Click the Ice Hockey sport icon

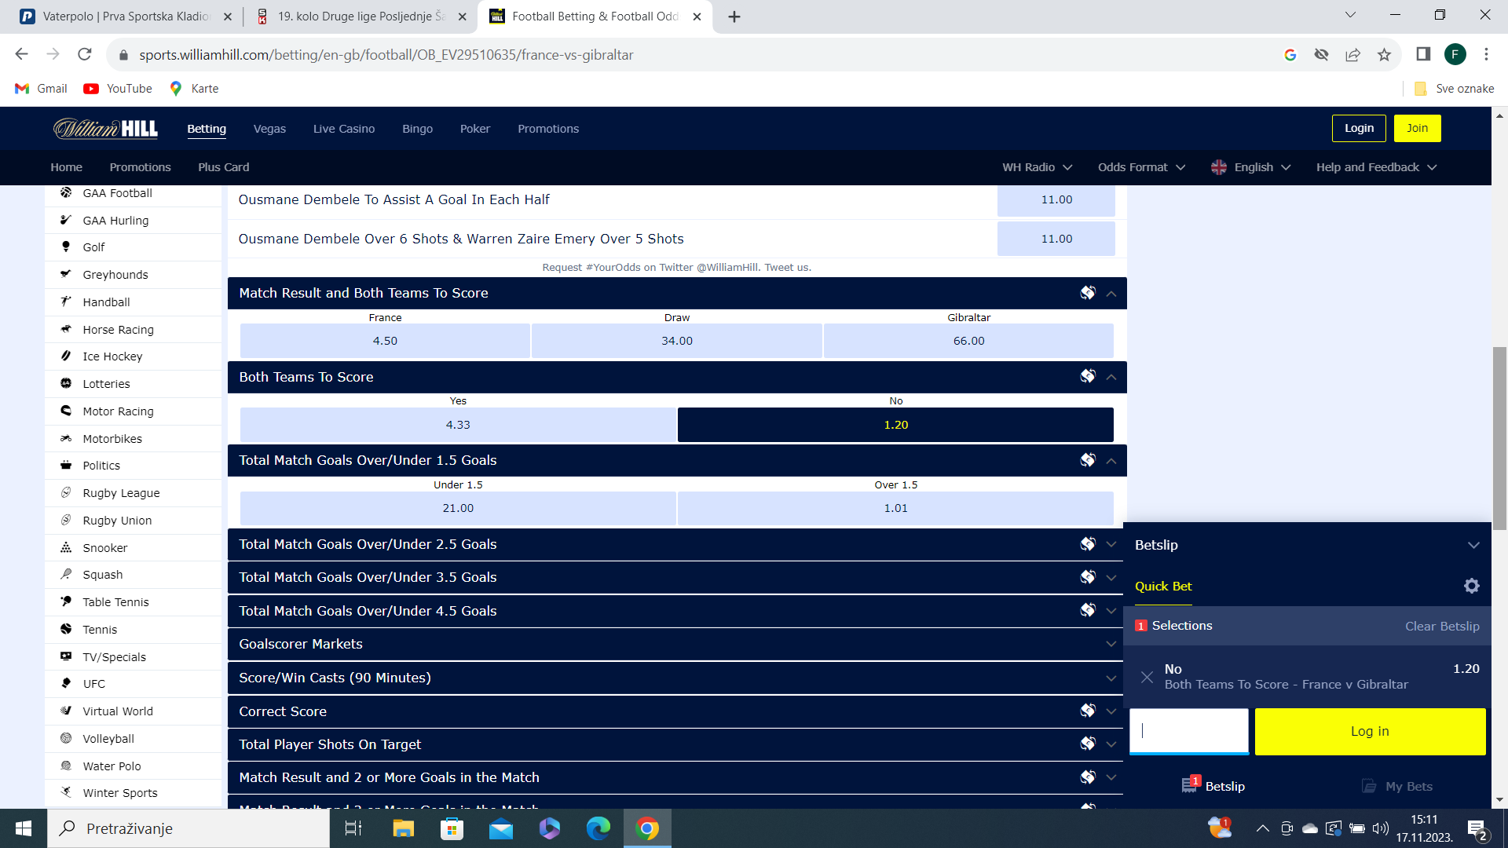(x=66, y=356)
